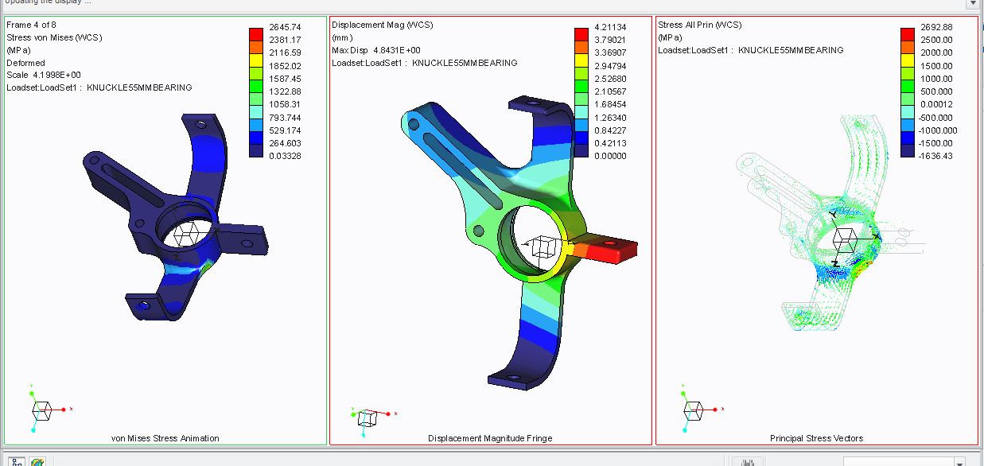Click the browser globe icon in bottom status bar
The image size is (984, 466).
tap(37, 462)
